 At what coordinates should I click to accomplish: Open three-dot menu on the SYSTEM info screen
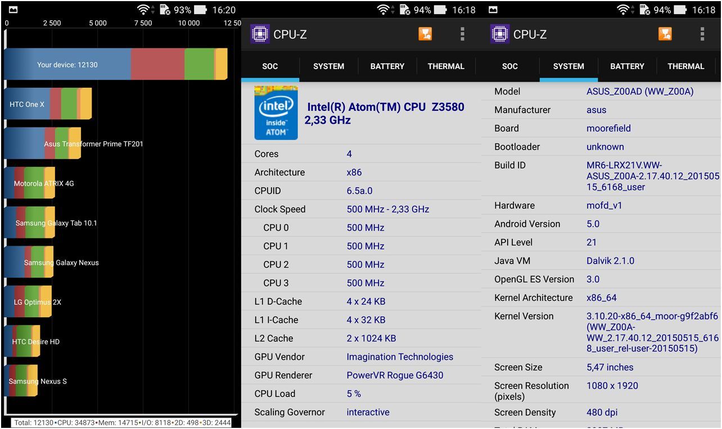(702, 34)
